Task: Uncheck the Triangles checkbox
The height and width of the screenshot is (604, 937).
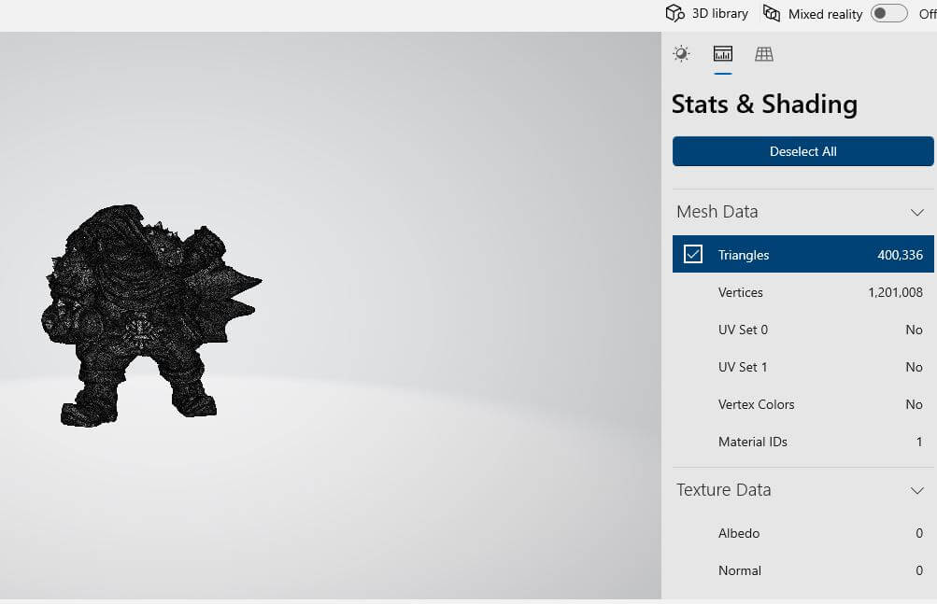Action: (x=693, y=254)
